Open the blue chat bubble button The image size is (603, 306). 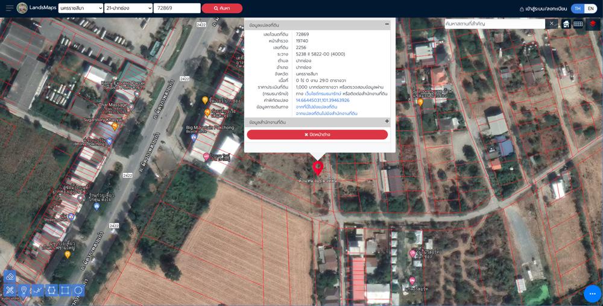point(592,294)
